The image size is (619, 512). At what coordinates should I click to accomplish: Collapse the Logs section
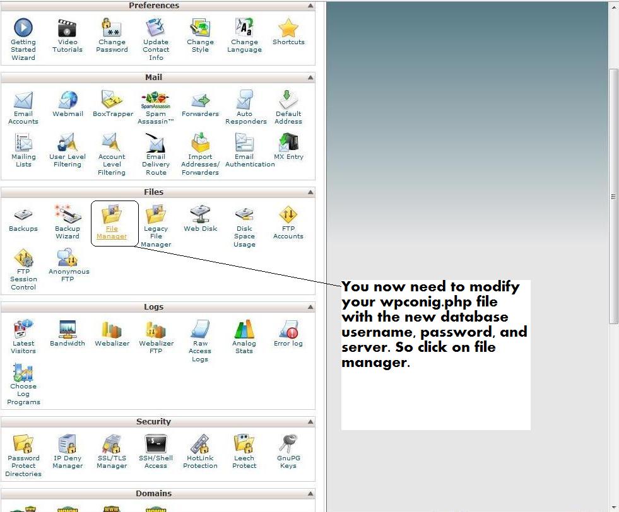tap(310, 307)
